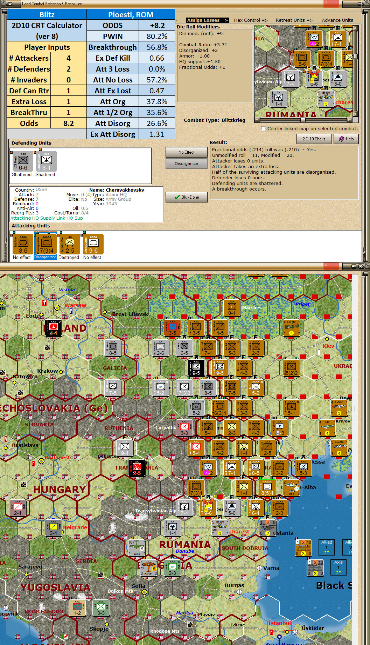Click the 5-3 paratroop unit near Odessa
The height and width of the screenshot is (645, 370).
tap(303, 467)
